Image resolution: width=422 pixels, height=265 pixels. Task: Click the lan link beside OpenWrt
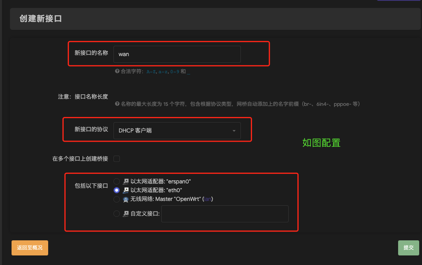click(207, 199)
